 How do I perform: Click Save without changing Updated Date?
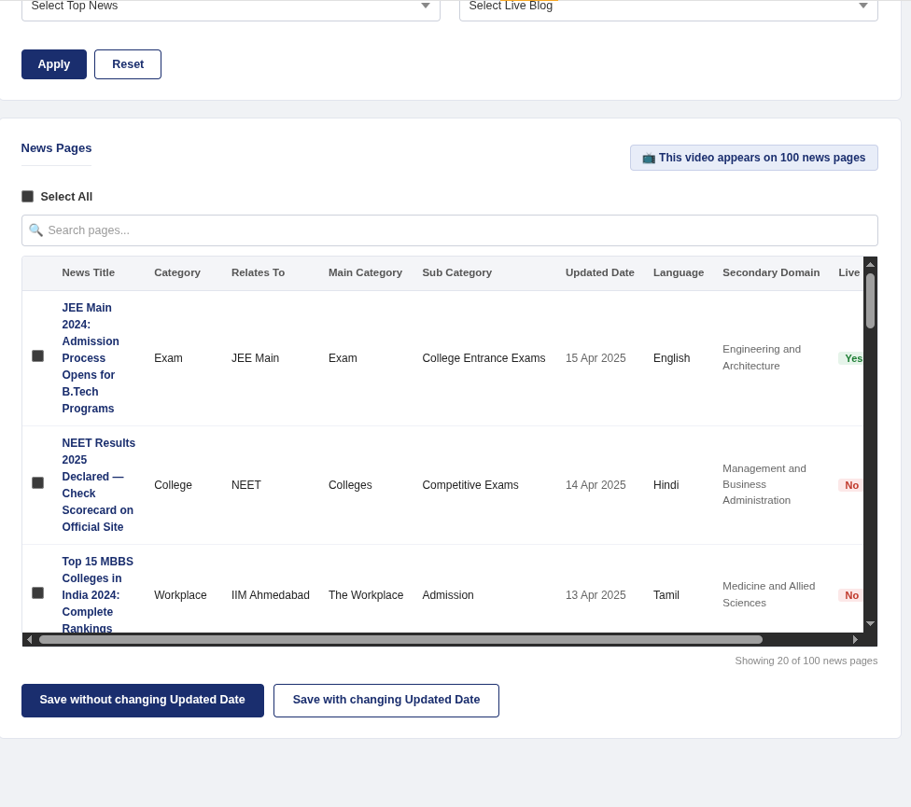tap(143, 700)
